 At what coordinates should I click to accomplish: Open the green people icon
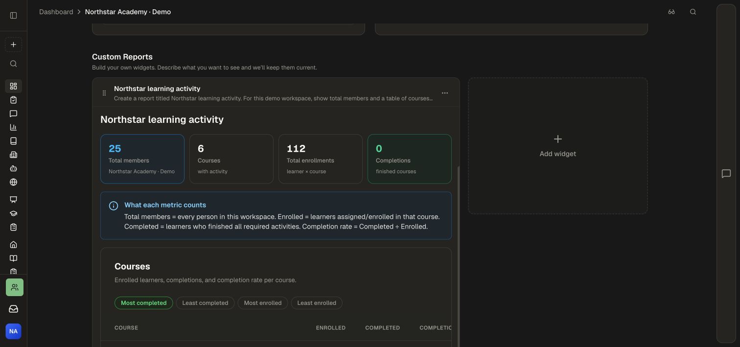pyautogui.click(x=15, y=287)
